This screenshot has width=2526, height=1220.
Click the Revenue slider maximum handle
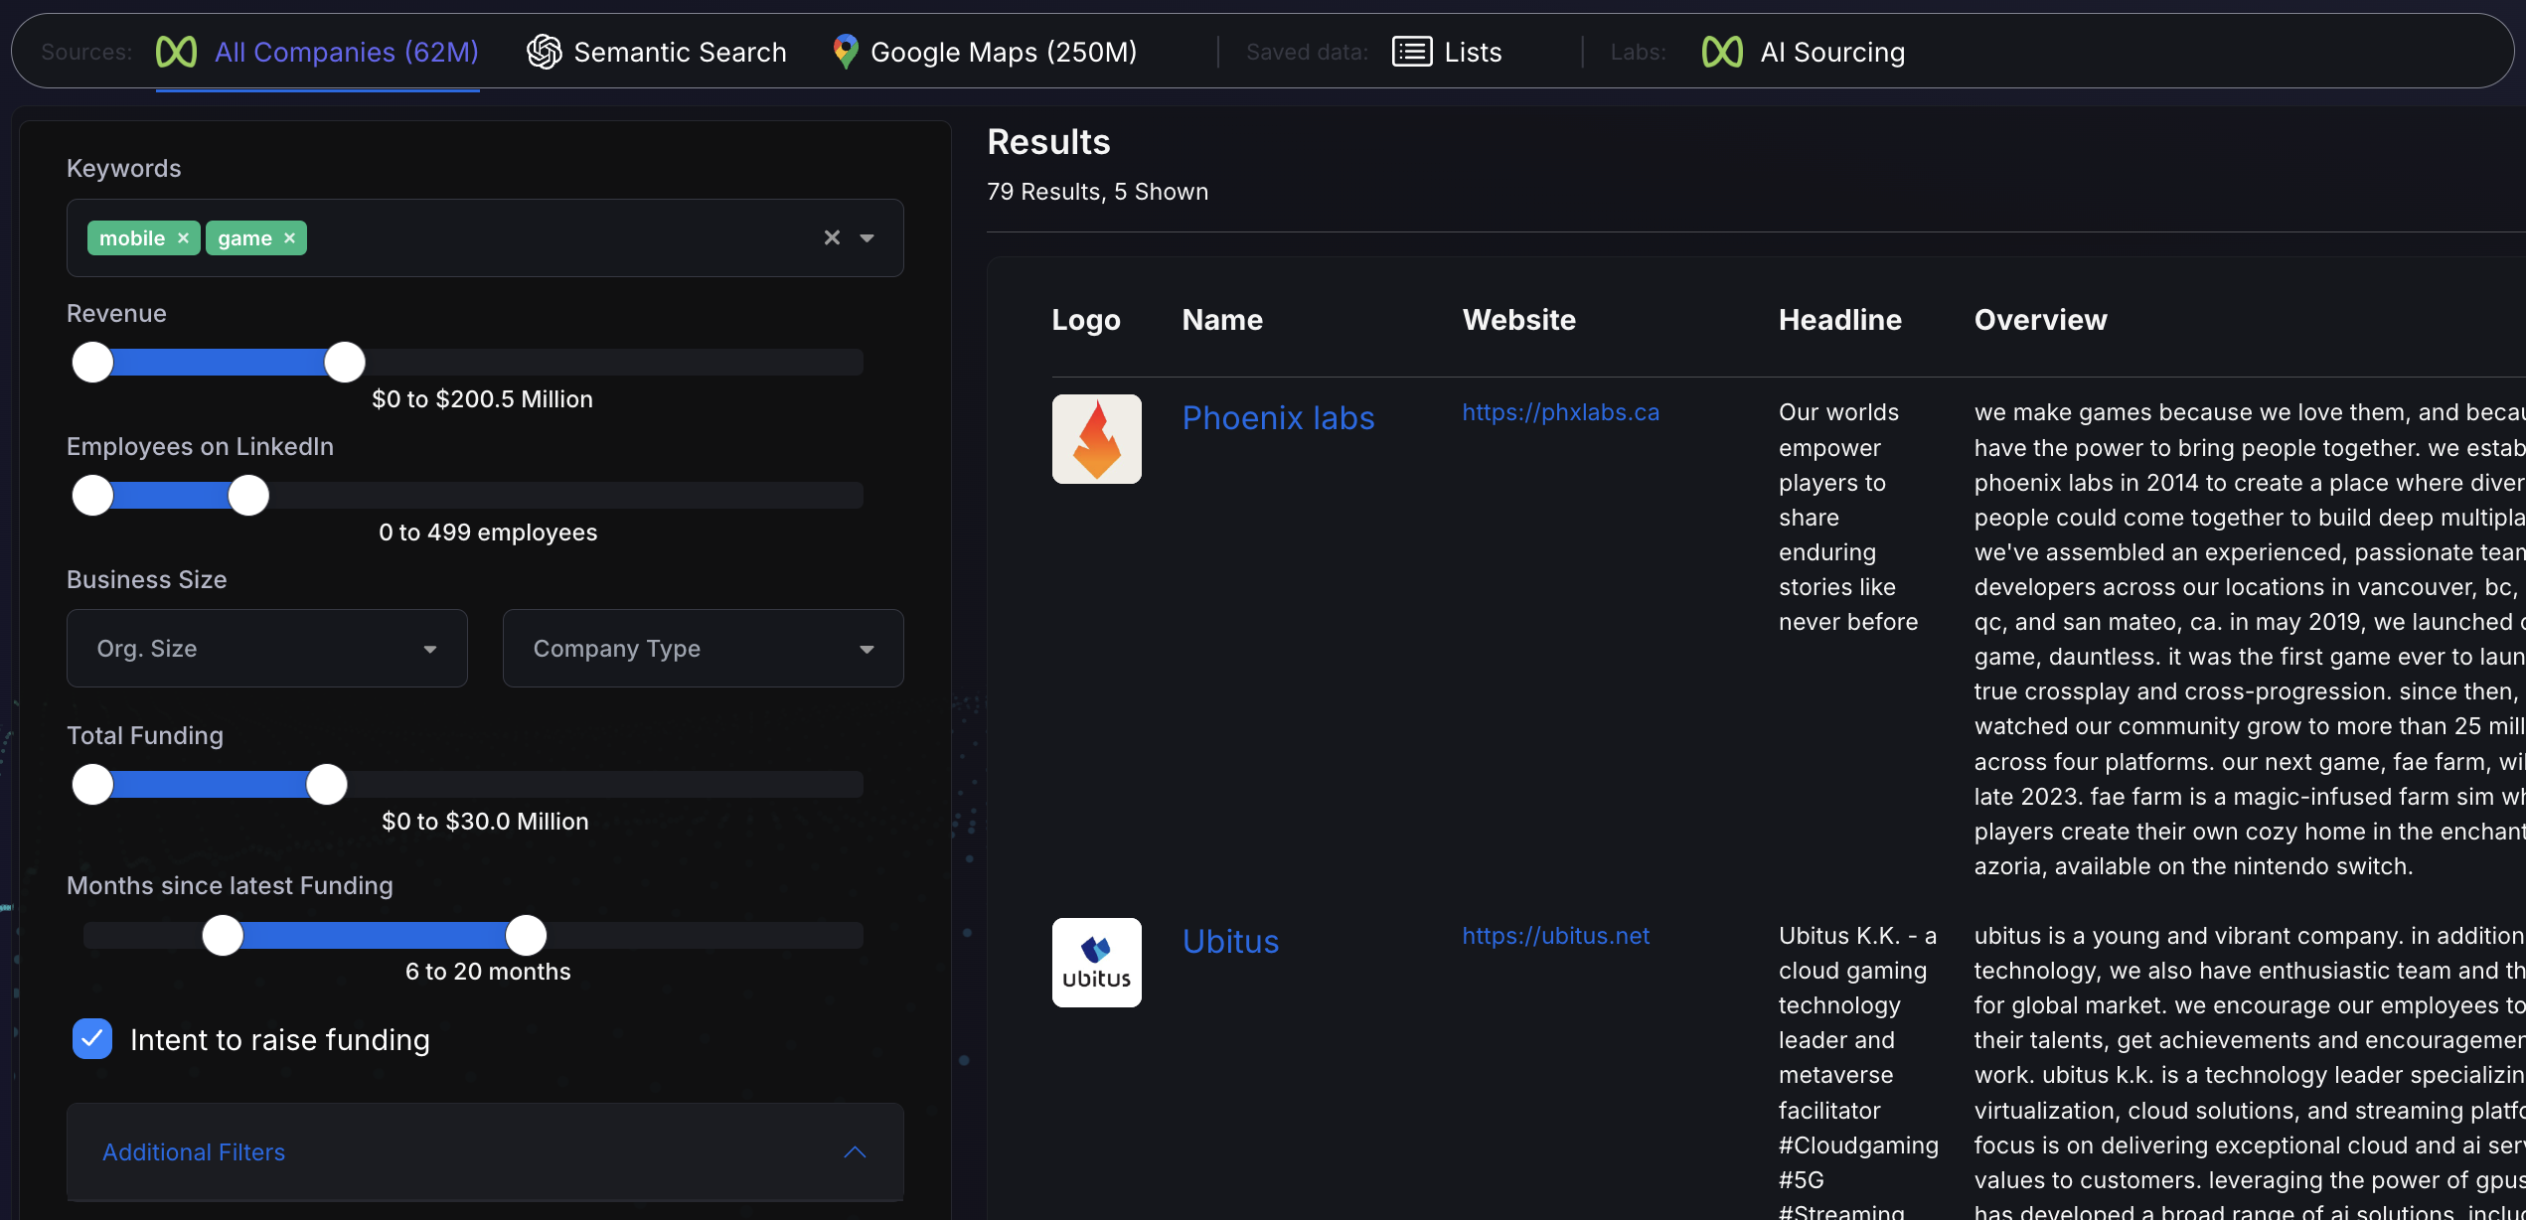pos(345,363)
